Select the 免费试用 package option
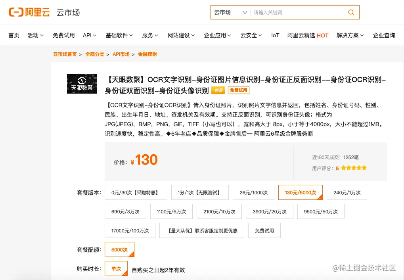Viewport: 404px width, 280px height. [264, 230]
